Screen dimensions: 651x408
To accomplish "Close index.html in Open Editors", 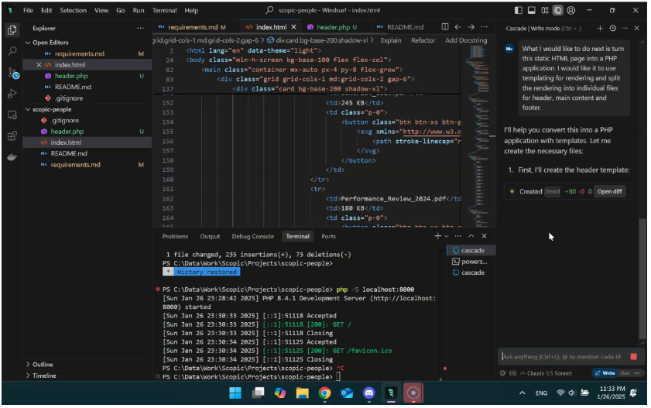I will 39,65.
